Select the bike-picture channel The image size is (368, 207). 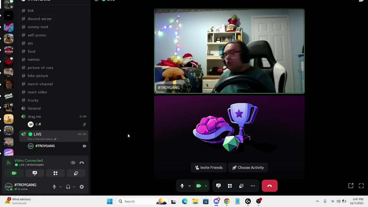pos(54,76)
